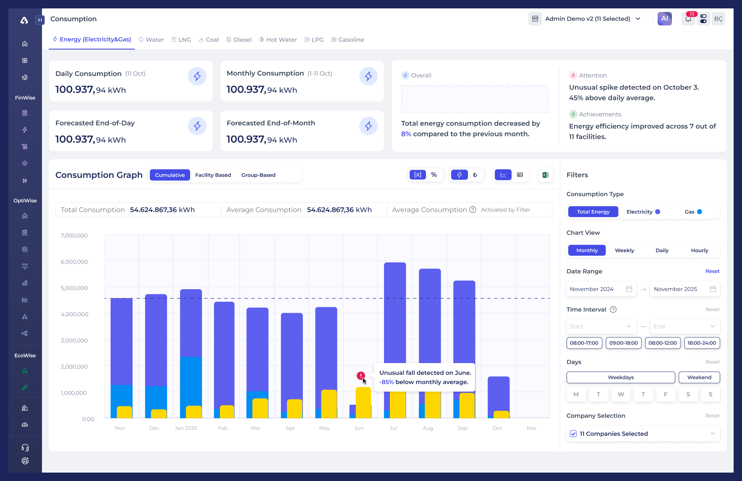Click the Excel export icon
Screen dimensions: 742x481
point(546,175)
